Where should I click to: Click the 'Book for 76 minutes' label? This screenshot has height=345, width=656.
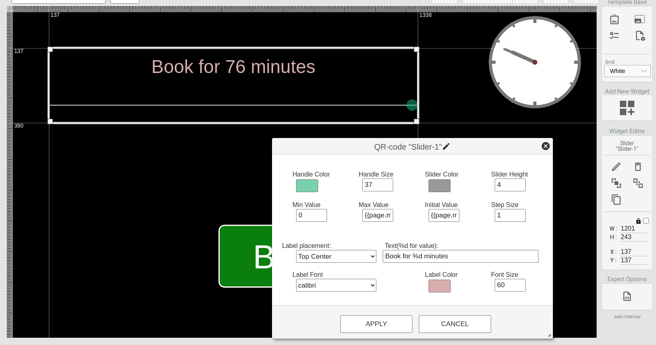point(233,67)
